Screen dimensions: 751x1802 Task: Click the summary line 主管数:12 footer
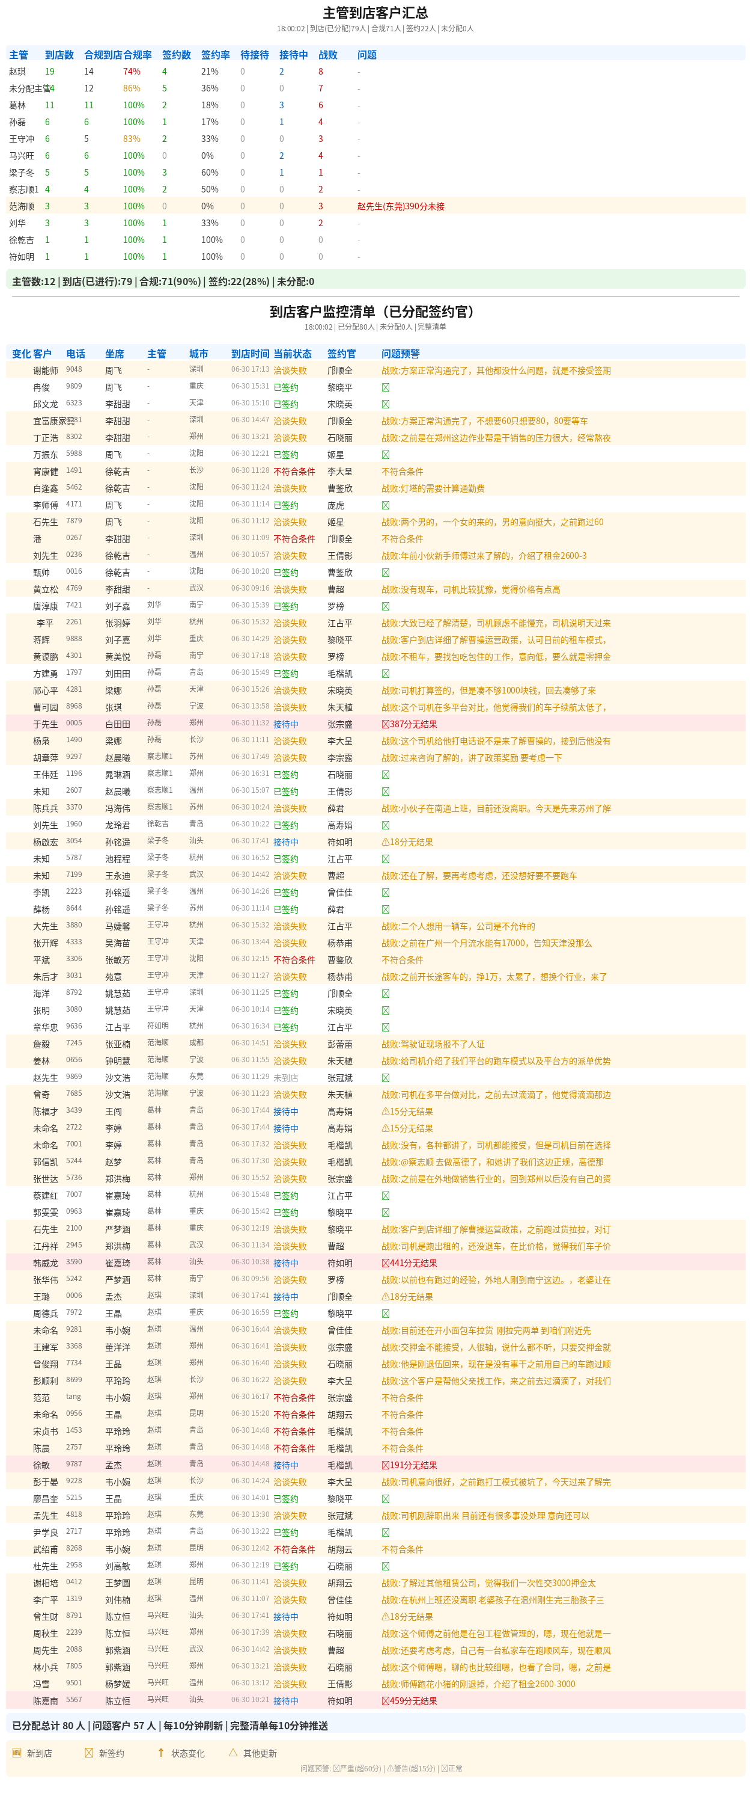point(163,281)
